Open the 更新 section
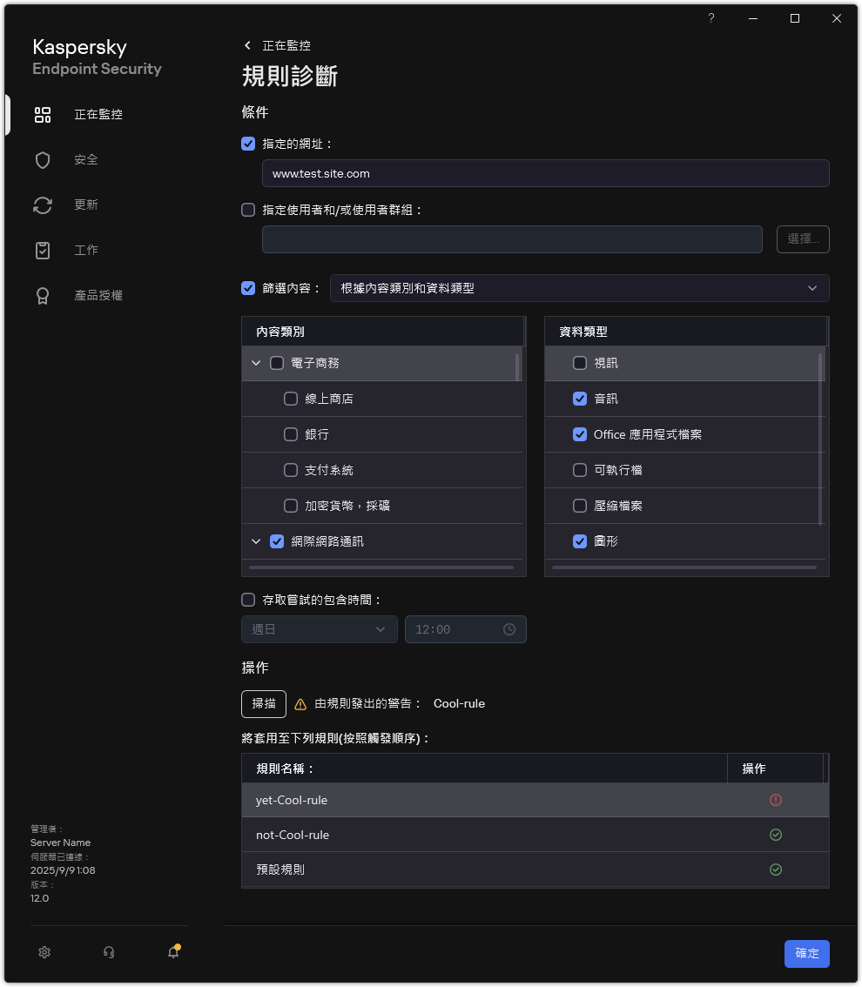 click(x=43, y=205)
